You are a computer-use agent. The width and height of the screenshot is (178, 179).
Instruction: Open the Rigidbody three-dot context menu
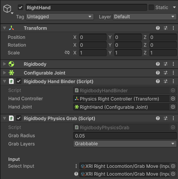coord(173,64)
